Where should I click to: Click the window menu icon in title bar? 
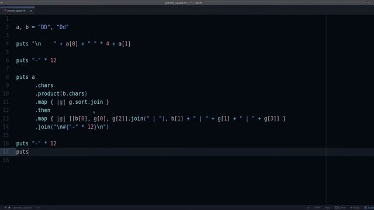pyautogui.click(x=2, y=2)
